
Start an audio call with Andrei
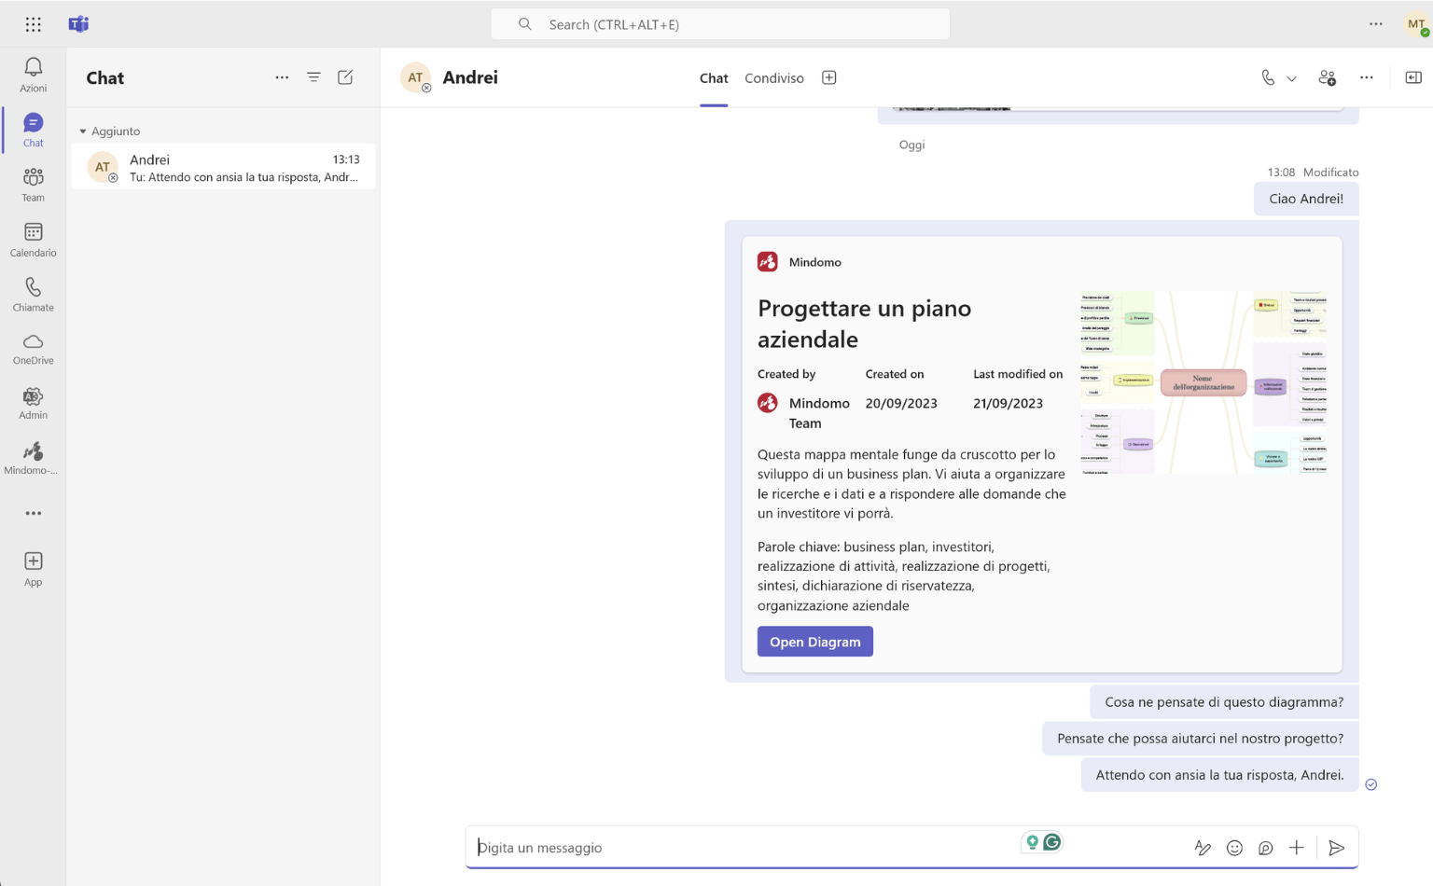(1268, 78)
